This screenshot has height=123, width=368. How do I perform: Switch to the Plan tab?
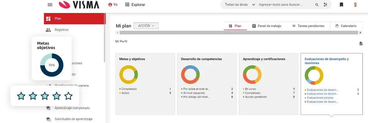point(235,26)
